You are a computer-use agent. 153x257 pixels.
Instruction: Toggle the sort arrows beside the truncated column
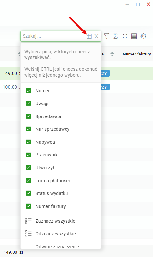click(x=112, y=54)
